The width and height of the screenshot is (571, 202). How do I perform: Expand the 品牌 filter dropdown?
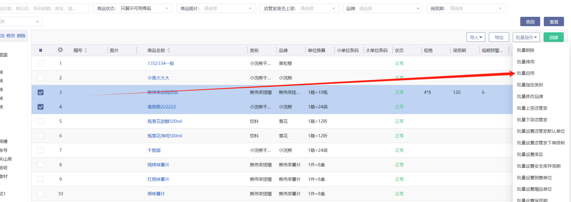point(382,9)
